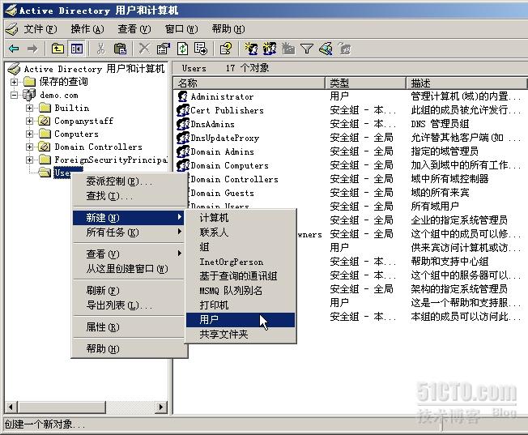Viewport: 528px width, 435px height.
Task: Open the 查看(V) context submenu
Action: pos(129,254)
